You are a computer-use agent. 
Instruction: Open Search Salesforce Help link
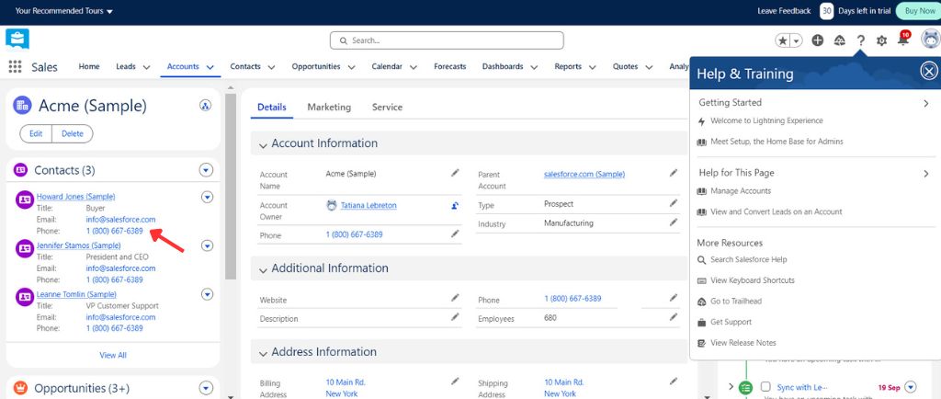point(748,259)
